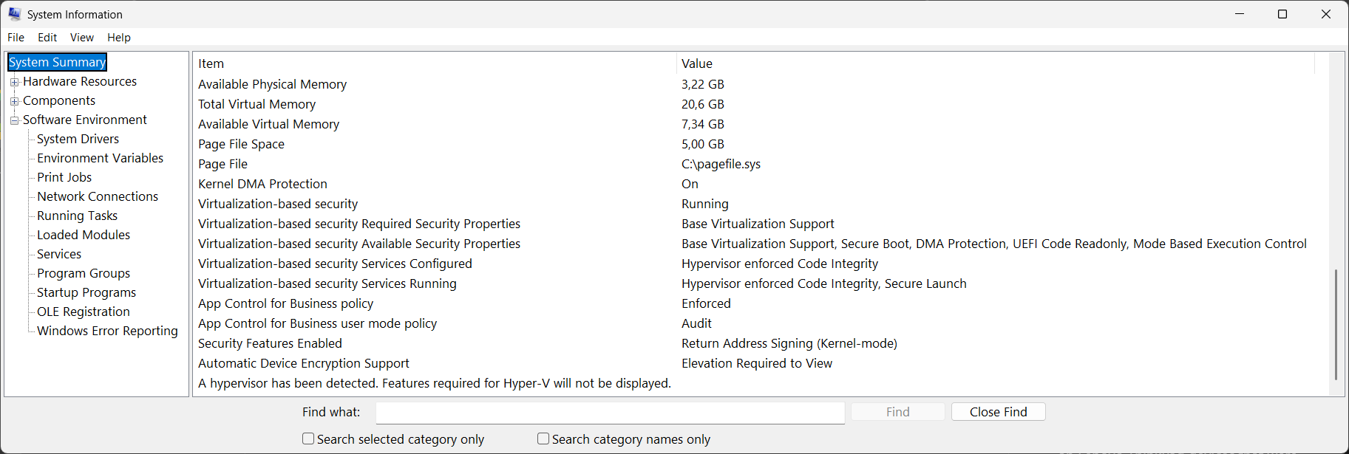Select Software Environment category
Viewport: 1349px width, 454px height.
click(85, 120)
